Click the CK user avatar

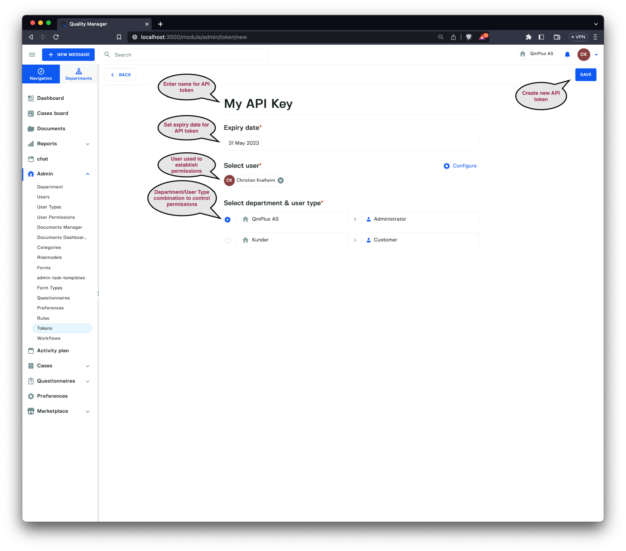click(x=583, y=55)
